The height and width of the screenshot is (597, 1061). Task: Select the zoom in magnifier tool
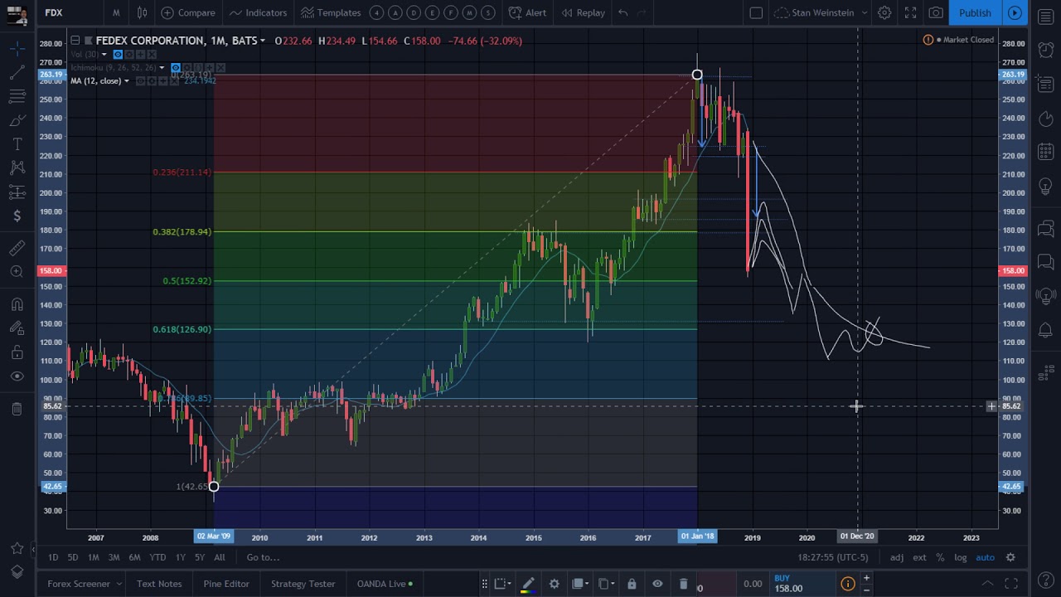pyautogui.click(x=17, y=272)
